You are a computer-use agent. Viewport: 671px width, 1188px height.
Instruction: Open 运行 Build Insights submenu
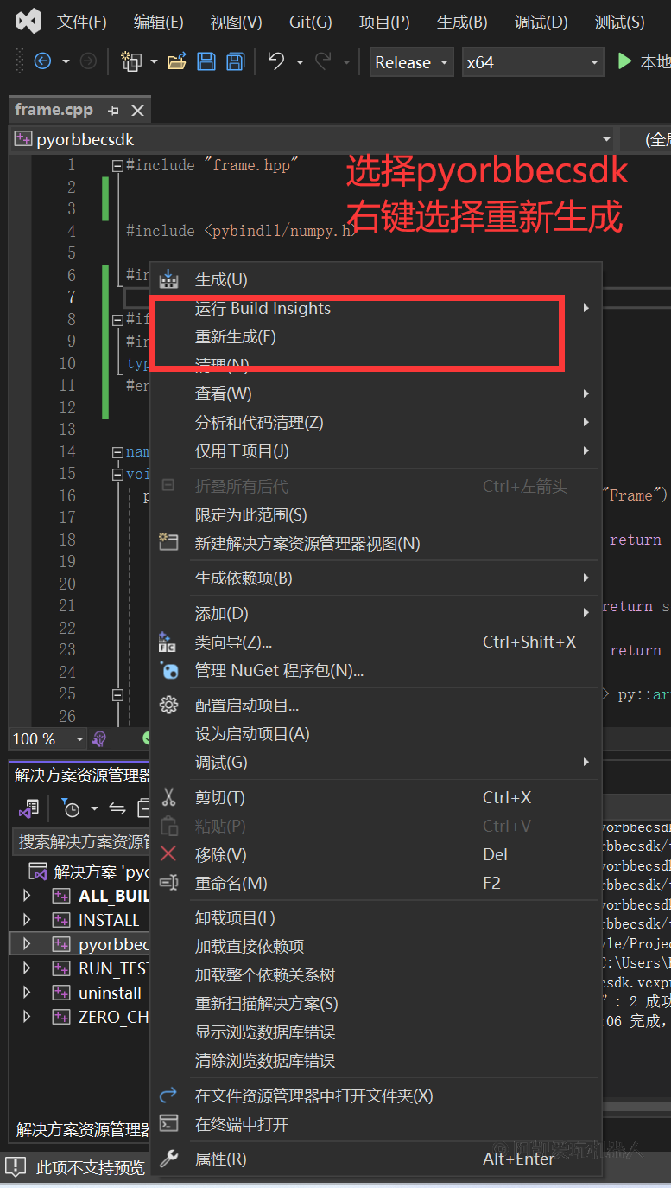pyautogui.click(x=377, y=308)
